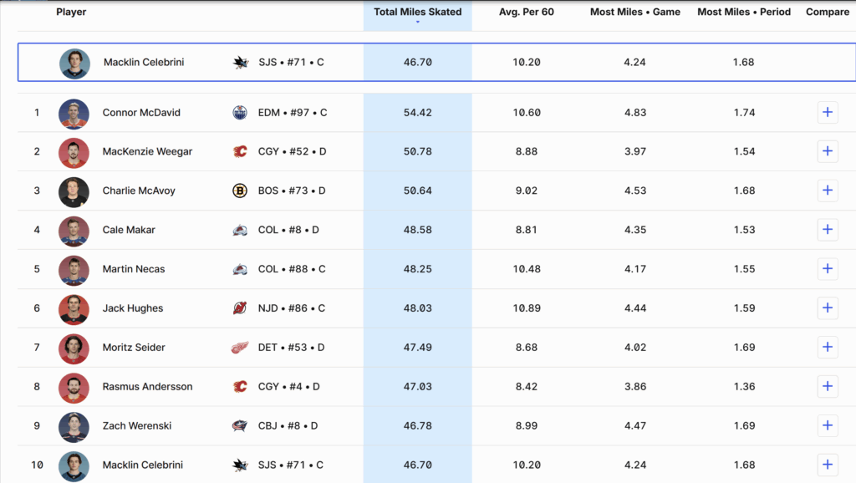Open Martin Necas player name link
This screenshot has height=483, width=856.
point(134,269)
